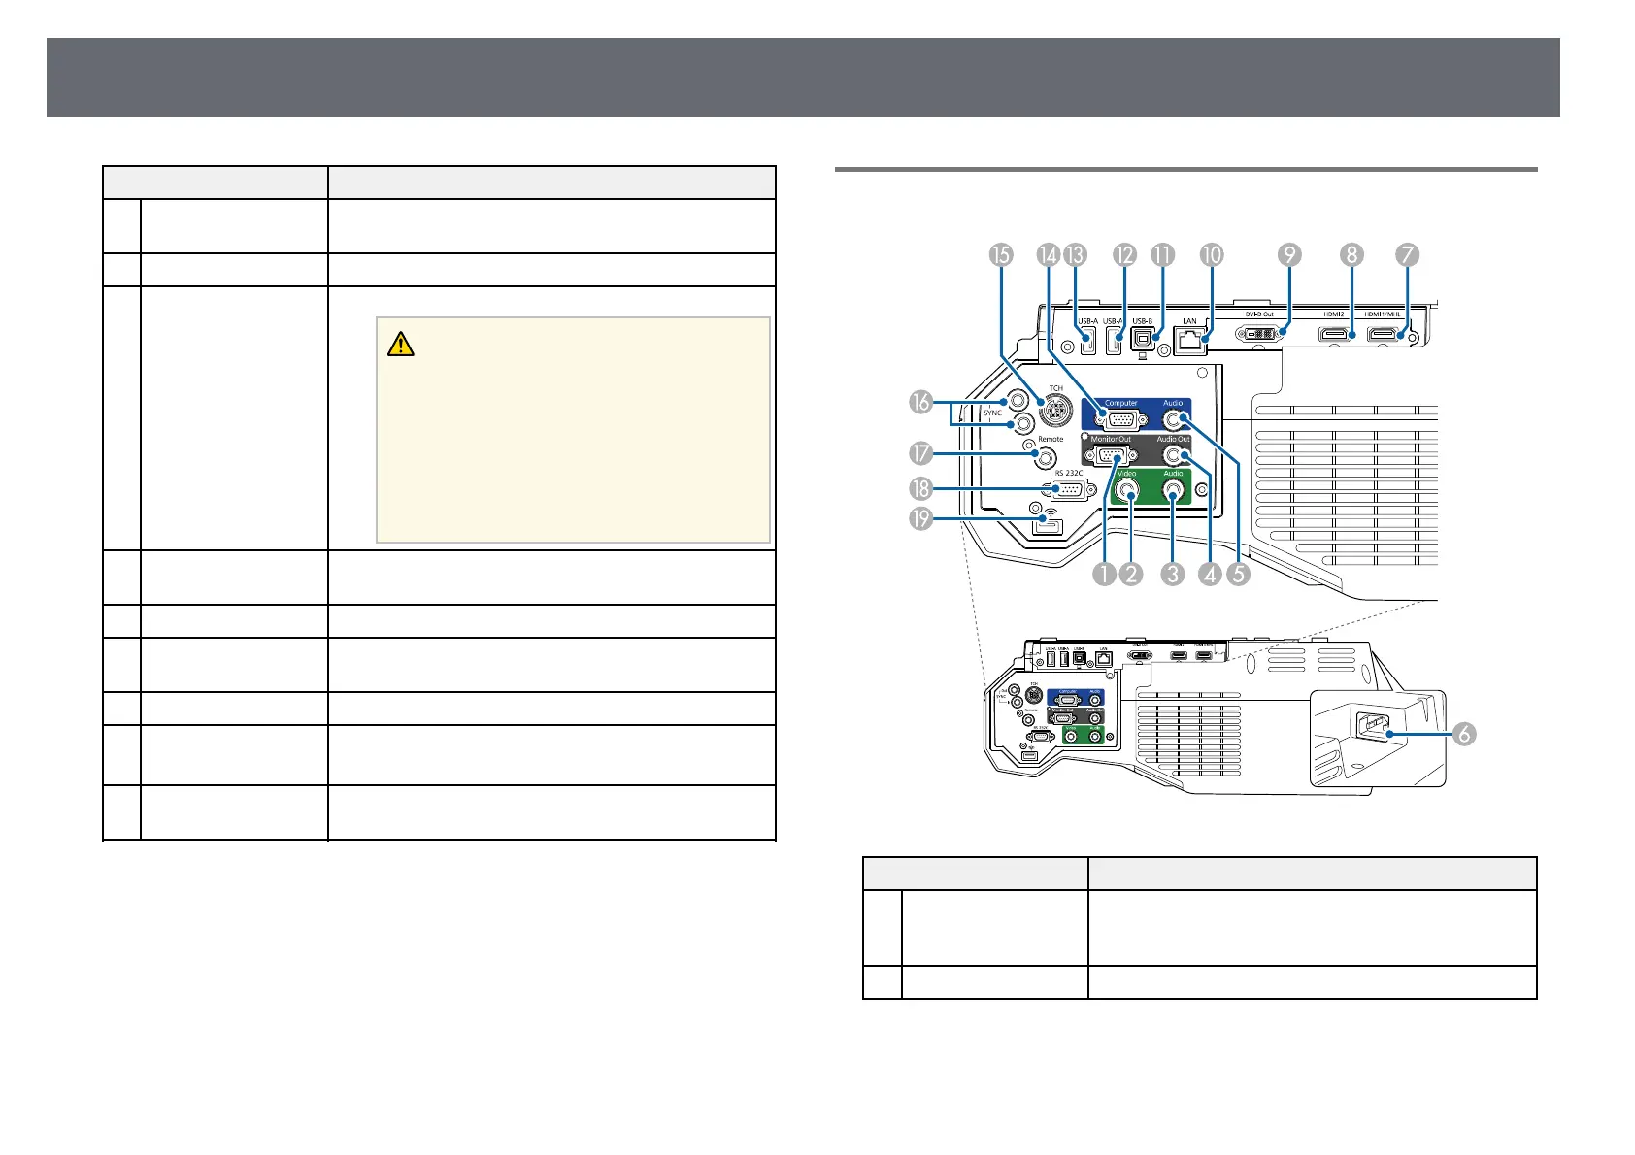Click callout number 3
This screenshot has width=1635, height=1155.
coord(1173,574)
